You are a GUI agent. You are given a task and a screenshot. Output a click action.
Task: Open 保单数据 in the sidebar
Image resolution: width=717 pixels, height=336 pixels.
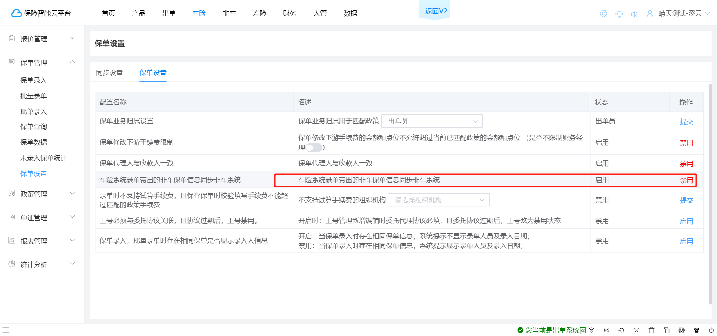[34, 142]
